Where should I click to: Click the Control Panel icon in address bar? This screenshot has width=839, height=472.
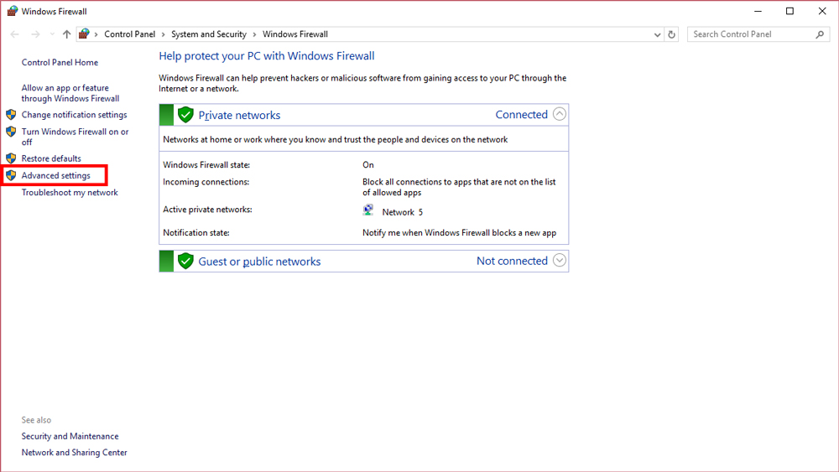tap(84, 34)
